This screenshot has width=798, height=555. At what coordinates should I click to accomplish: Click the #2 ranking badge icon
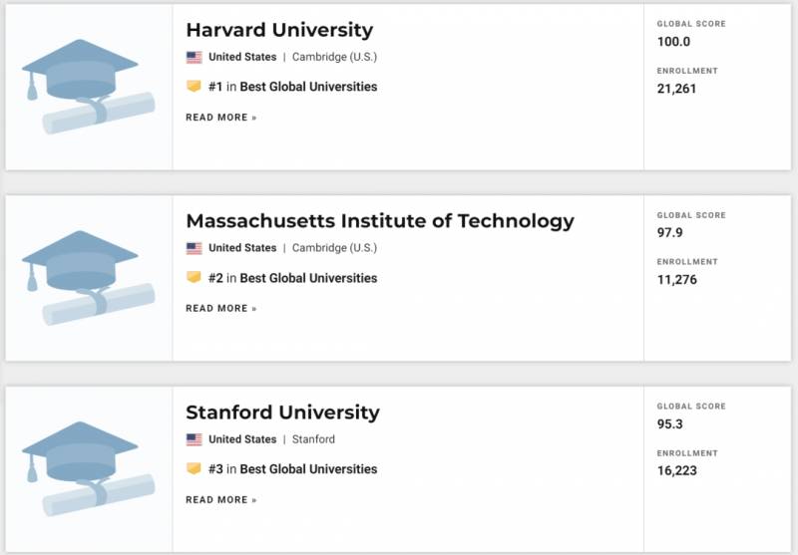click(194, 278)
